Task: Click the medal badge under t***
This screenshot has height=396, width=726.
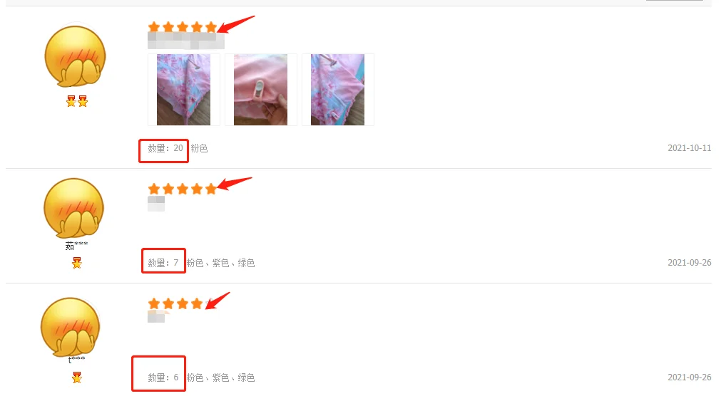Action: pos(77,377)
